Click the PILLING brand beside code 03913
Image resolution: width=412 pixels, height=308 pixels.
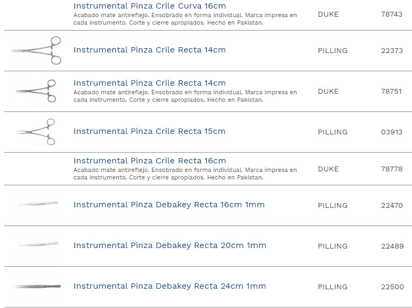tap(332, 132)
